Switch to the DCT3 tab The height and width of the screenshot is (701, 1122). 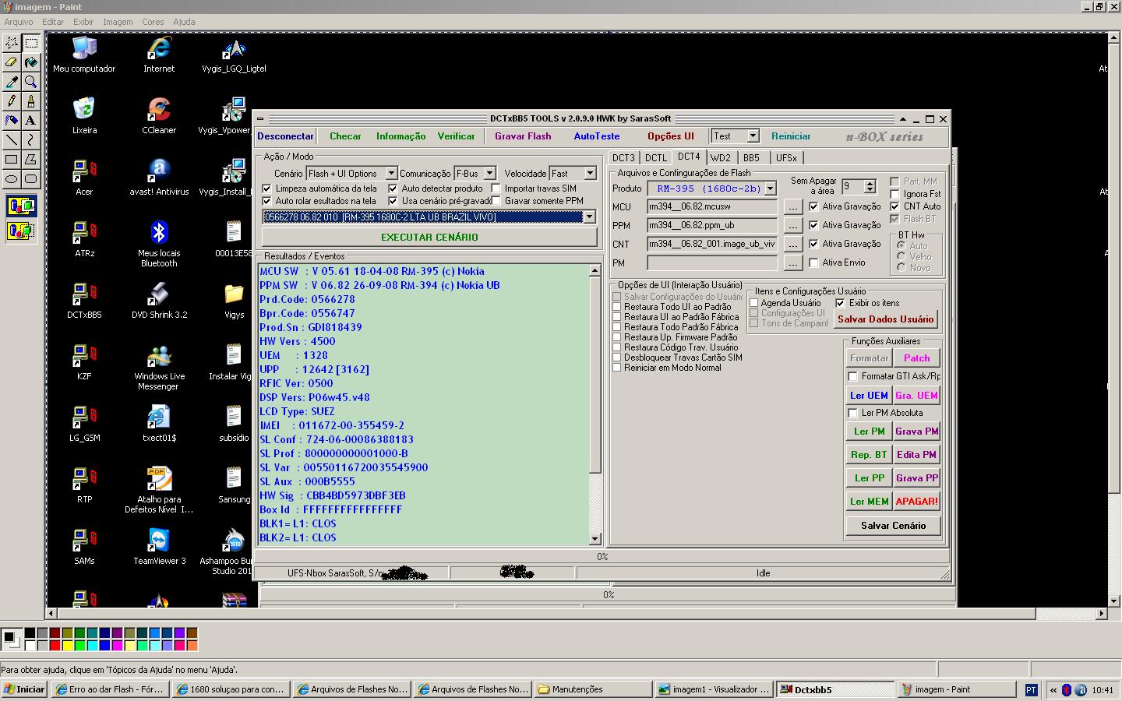pos(623,157)
